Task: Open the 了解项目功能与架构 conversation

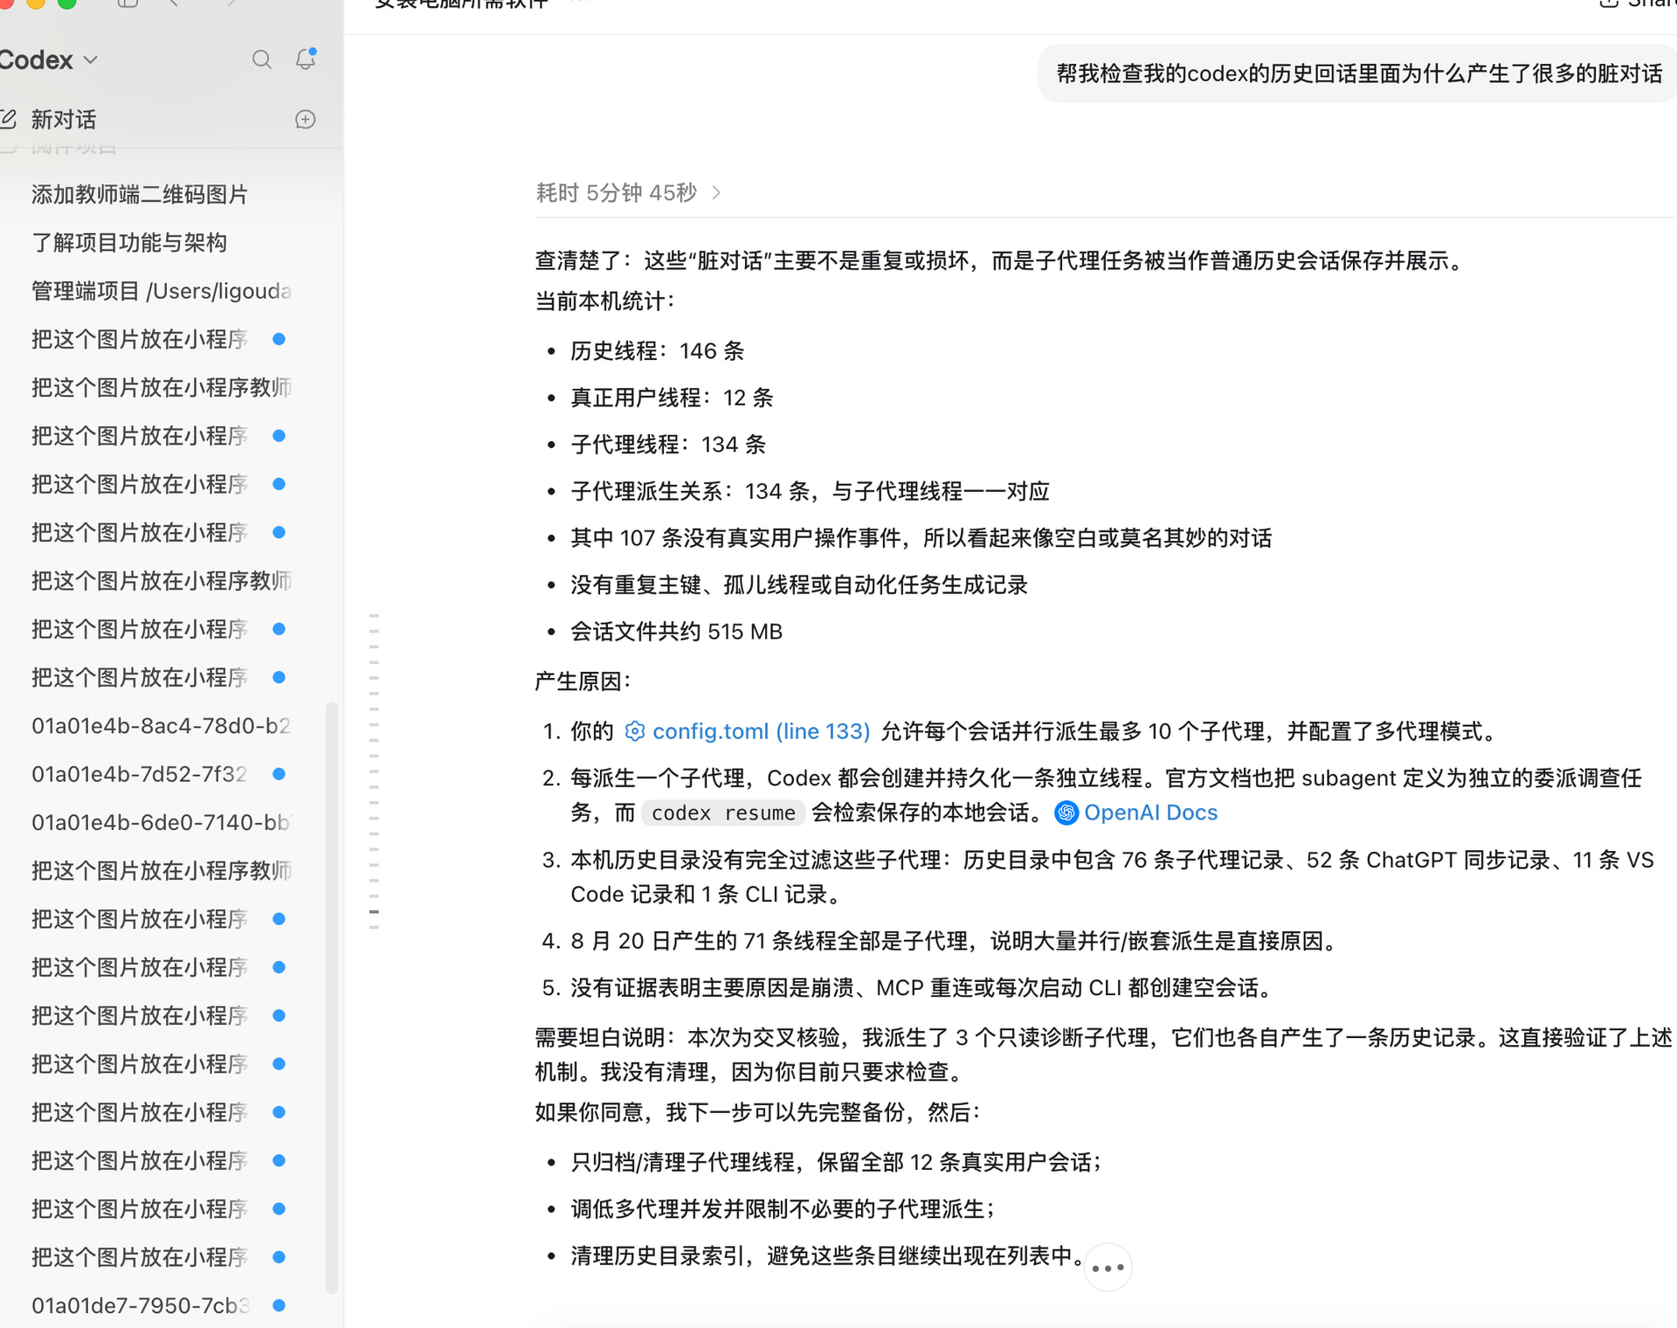Action: 129,242
